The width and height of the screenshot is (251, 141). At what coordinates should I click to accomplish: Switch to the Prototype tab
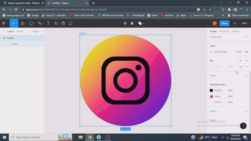(224, 31)
